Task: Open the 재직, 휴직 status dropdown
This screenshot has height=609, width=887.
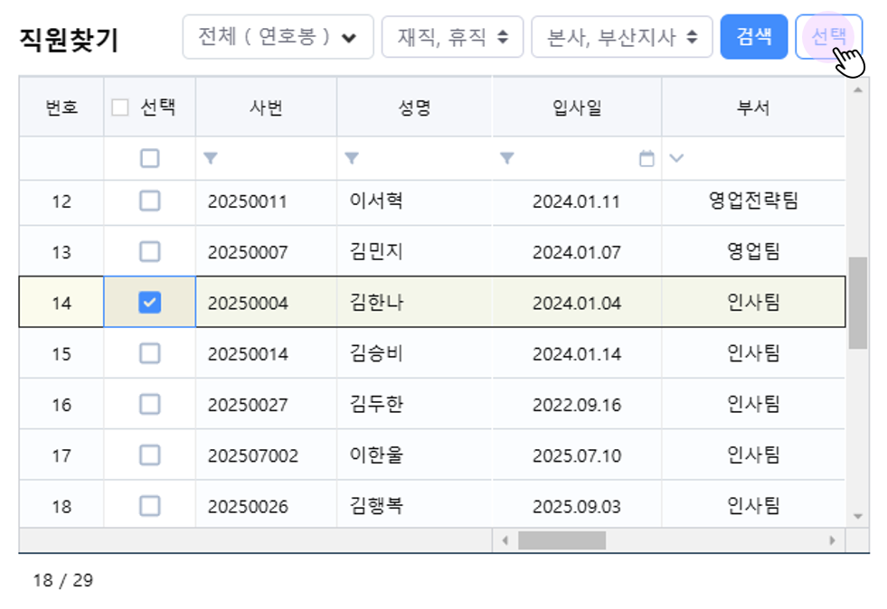Action: click(452, 37)
